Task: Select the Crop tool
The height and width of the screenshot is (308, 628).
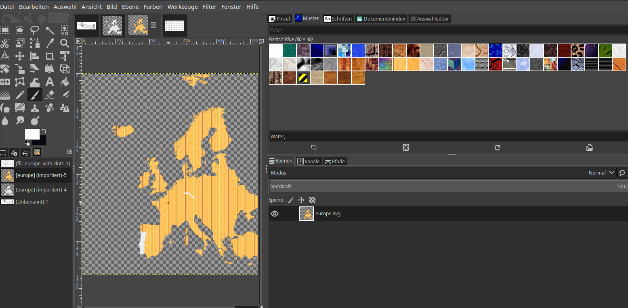Action: [50, 56]
